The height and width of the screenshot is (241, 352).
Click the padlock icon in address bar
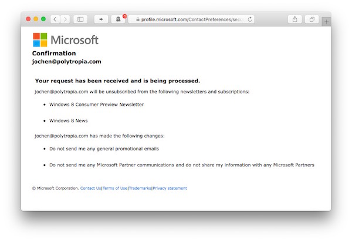pos(138,19)
